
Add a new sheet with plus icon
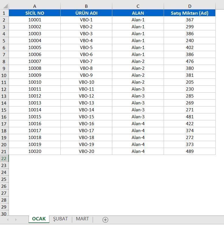pos(105,220)
